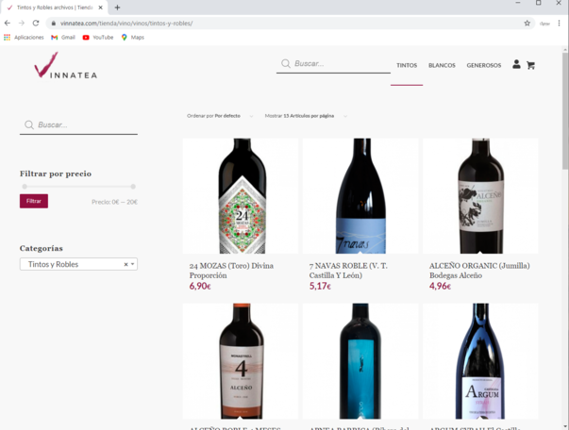
Task: Open a new browser tab
Action: click(x=117, y=8)
